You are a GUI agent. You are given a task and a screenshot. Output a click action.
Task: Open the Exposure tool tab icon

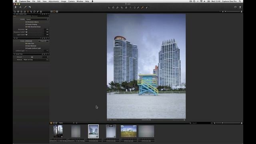[x=25, y=12]
